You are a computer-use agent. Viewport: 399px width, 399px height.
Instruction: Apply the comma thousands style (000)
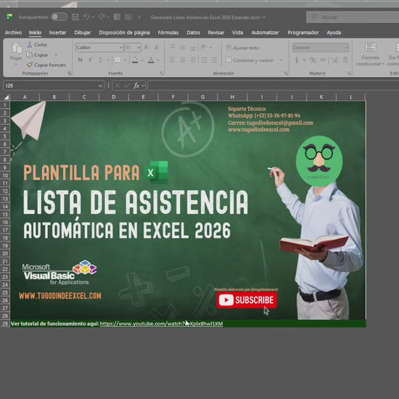(323, 60)
